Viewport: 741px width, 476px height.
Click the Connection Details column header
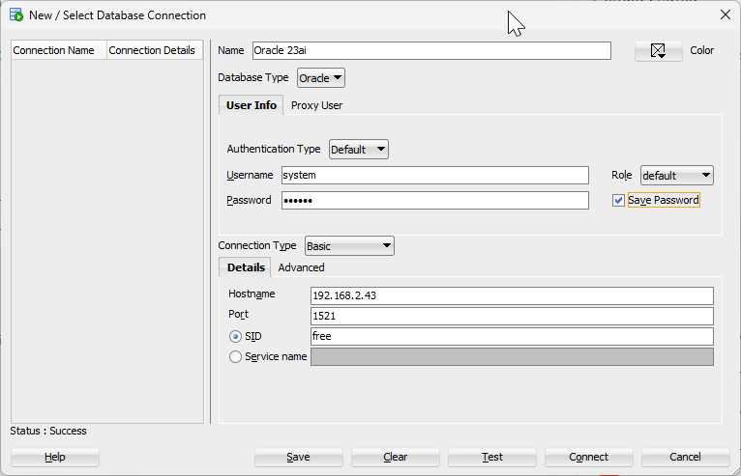pyautogui.click(x=155, y=50)
